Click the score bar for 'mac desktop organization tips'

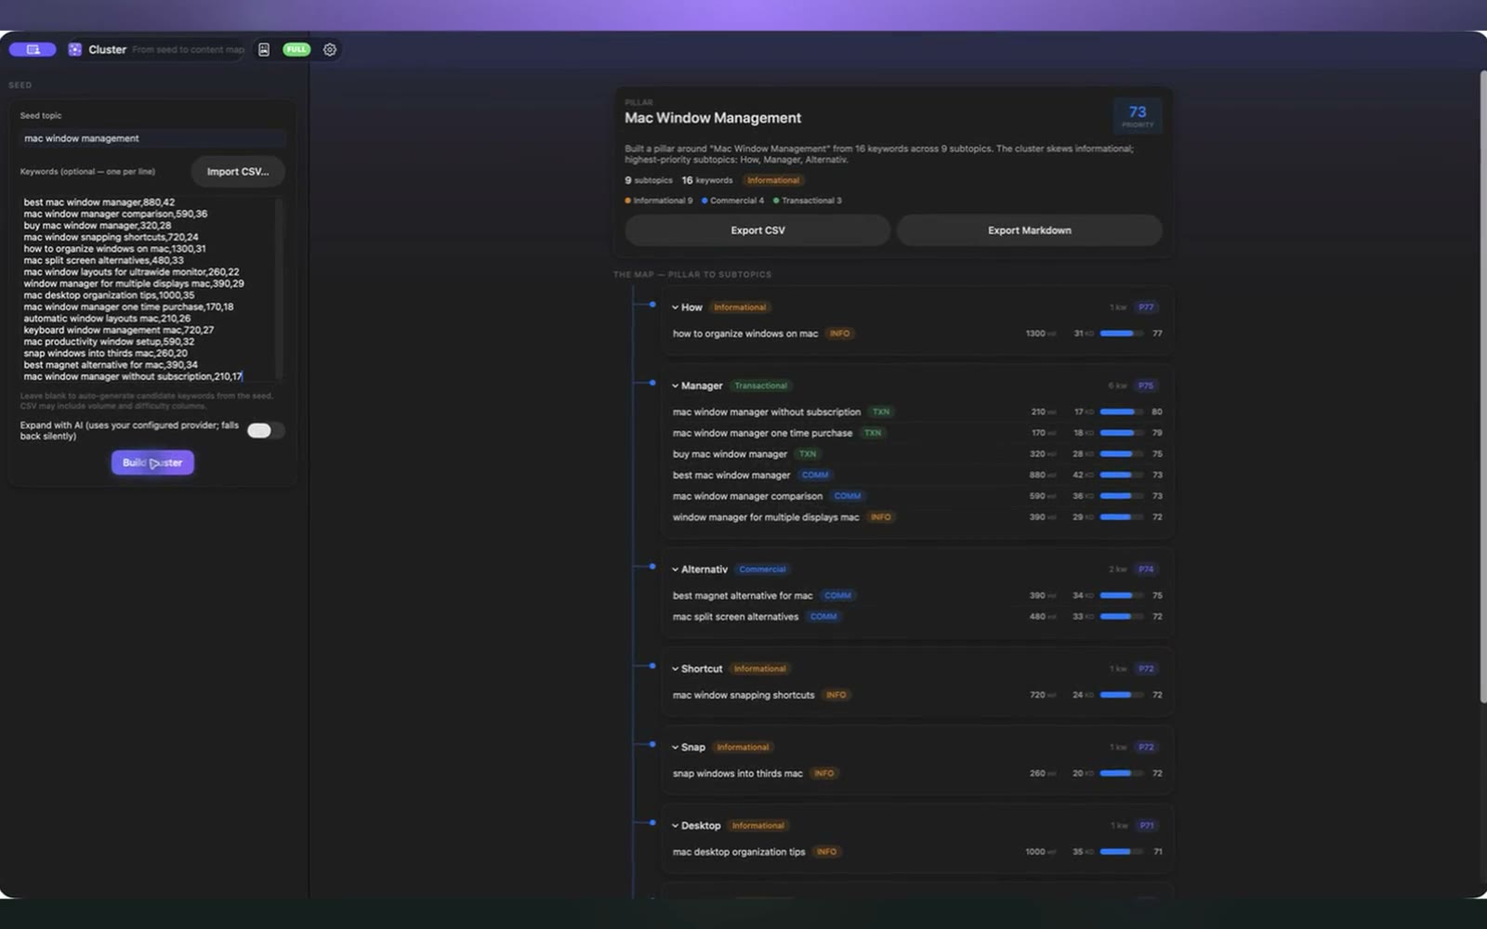1122,852
